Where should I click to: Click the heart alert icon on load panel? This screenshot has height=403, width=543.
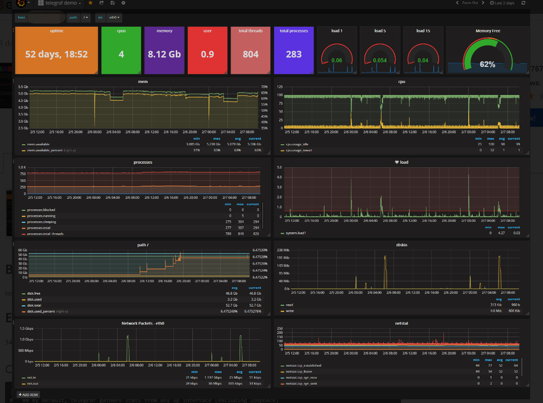pos(397,162)
